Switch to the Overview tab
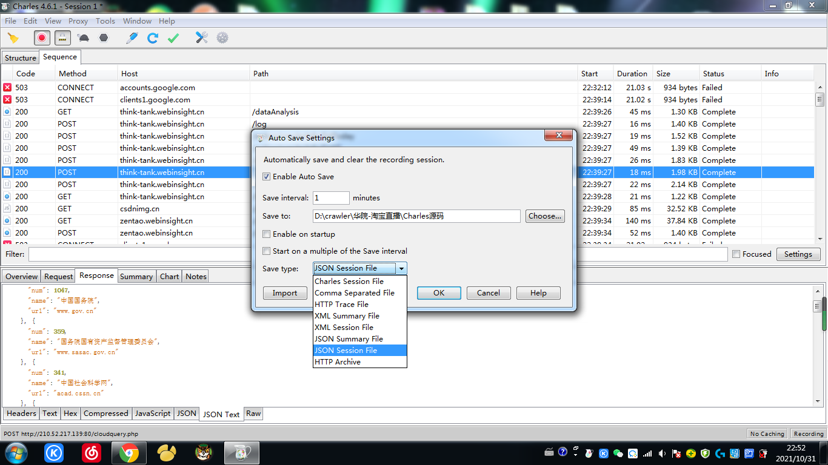828x465 pixels. 21,277
